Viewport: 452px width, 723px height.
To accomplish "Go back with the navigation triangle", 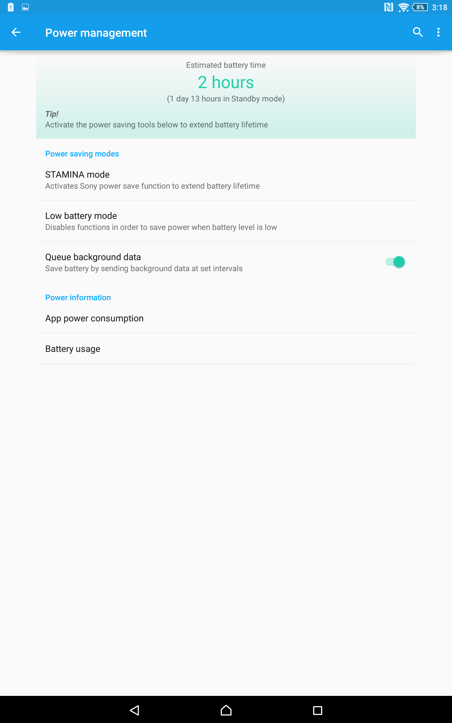I will tap(135, 710).
